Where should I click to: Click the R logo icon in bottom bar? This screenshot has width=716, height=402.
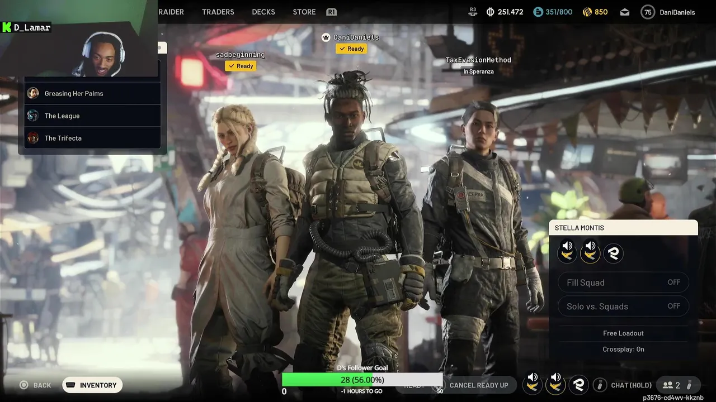[x=578, y=385]
